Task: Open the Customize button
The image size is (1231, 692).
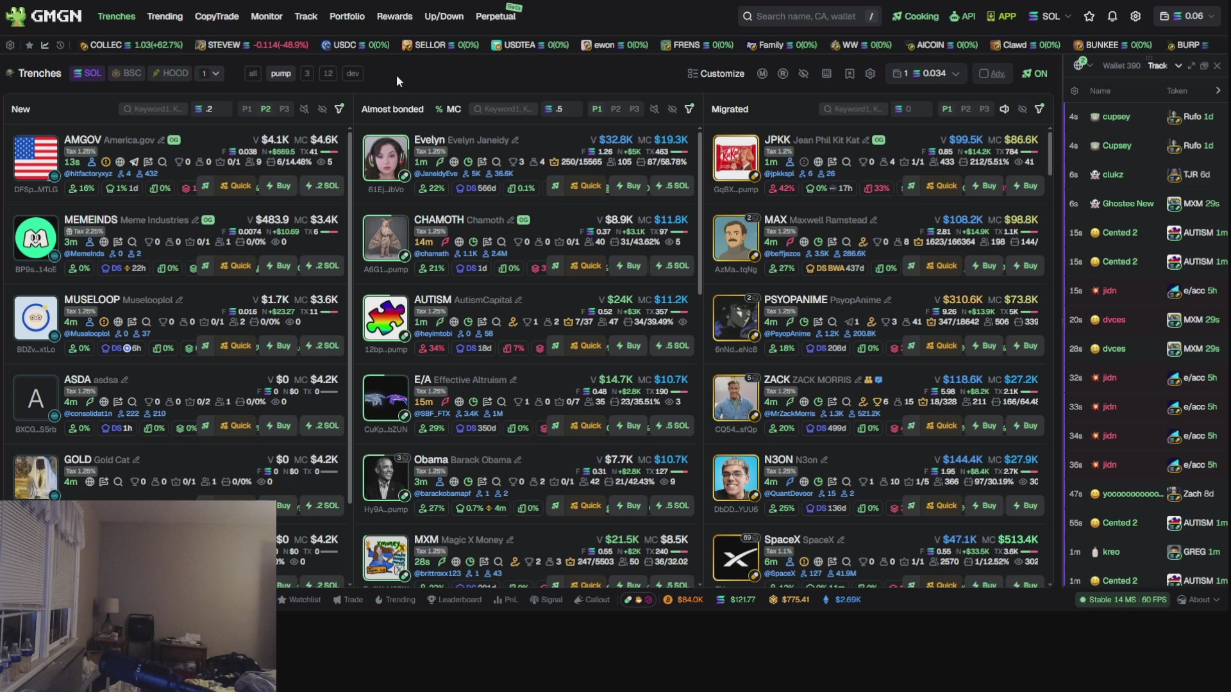Action: point(716,74)
